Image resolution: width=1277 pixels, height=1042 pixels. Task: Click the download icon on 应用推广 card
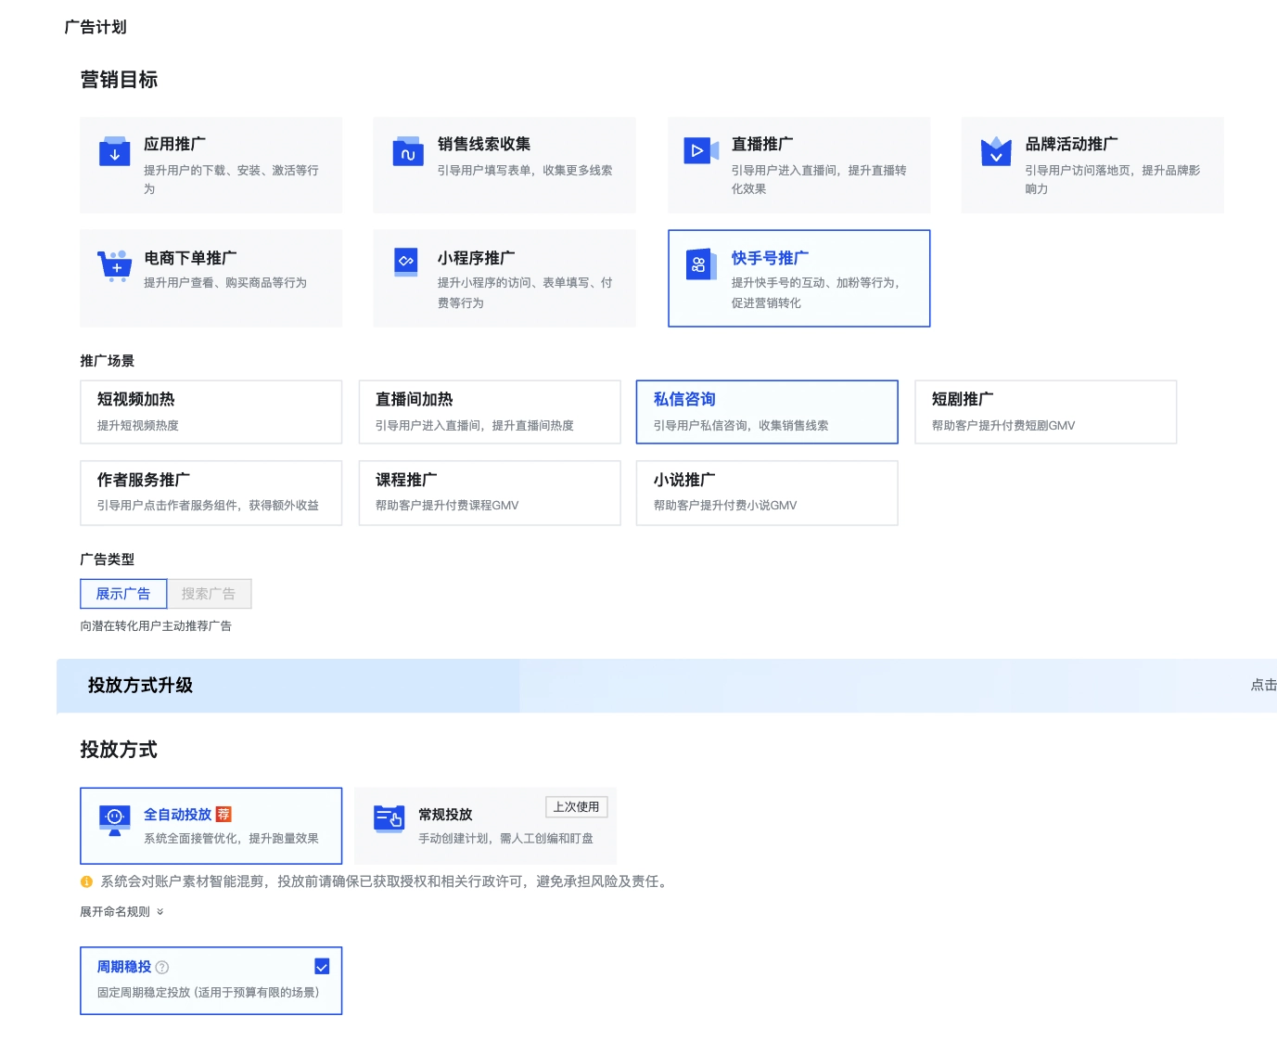pyautogui.click(x=114, y=152)
